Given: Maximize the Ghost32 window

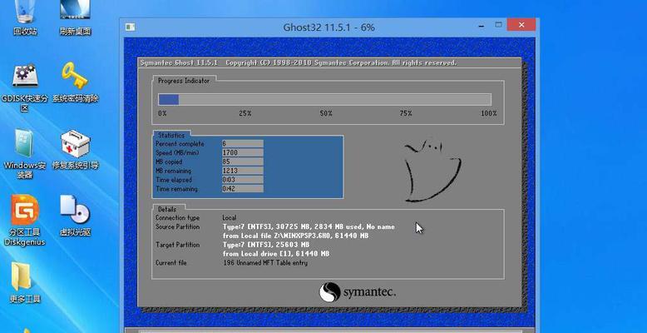Looking at the screenshot, I should coord(498,25).
